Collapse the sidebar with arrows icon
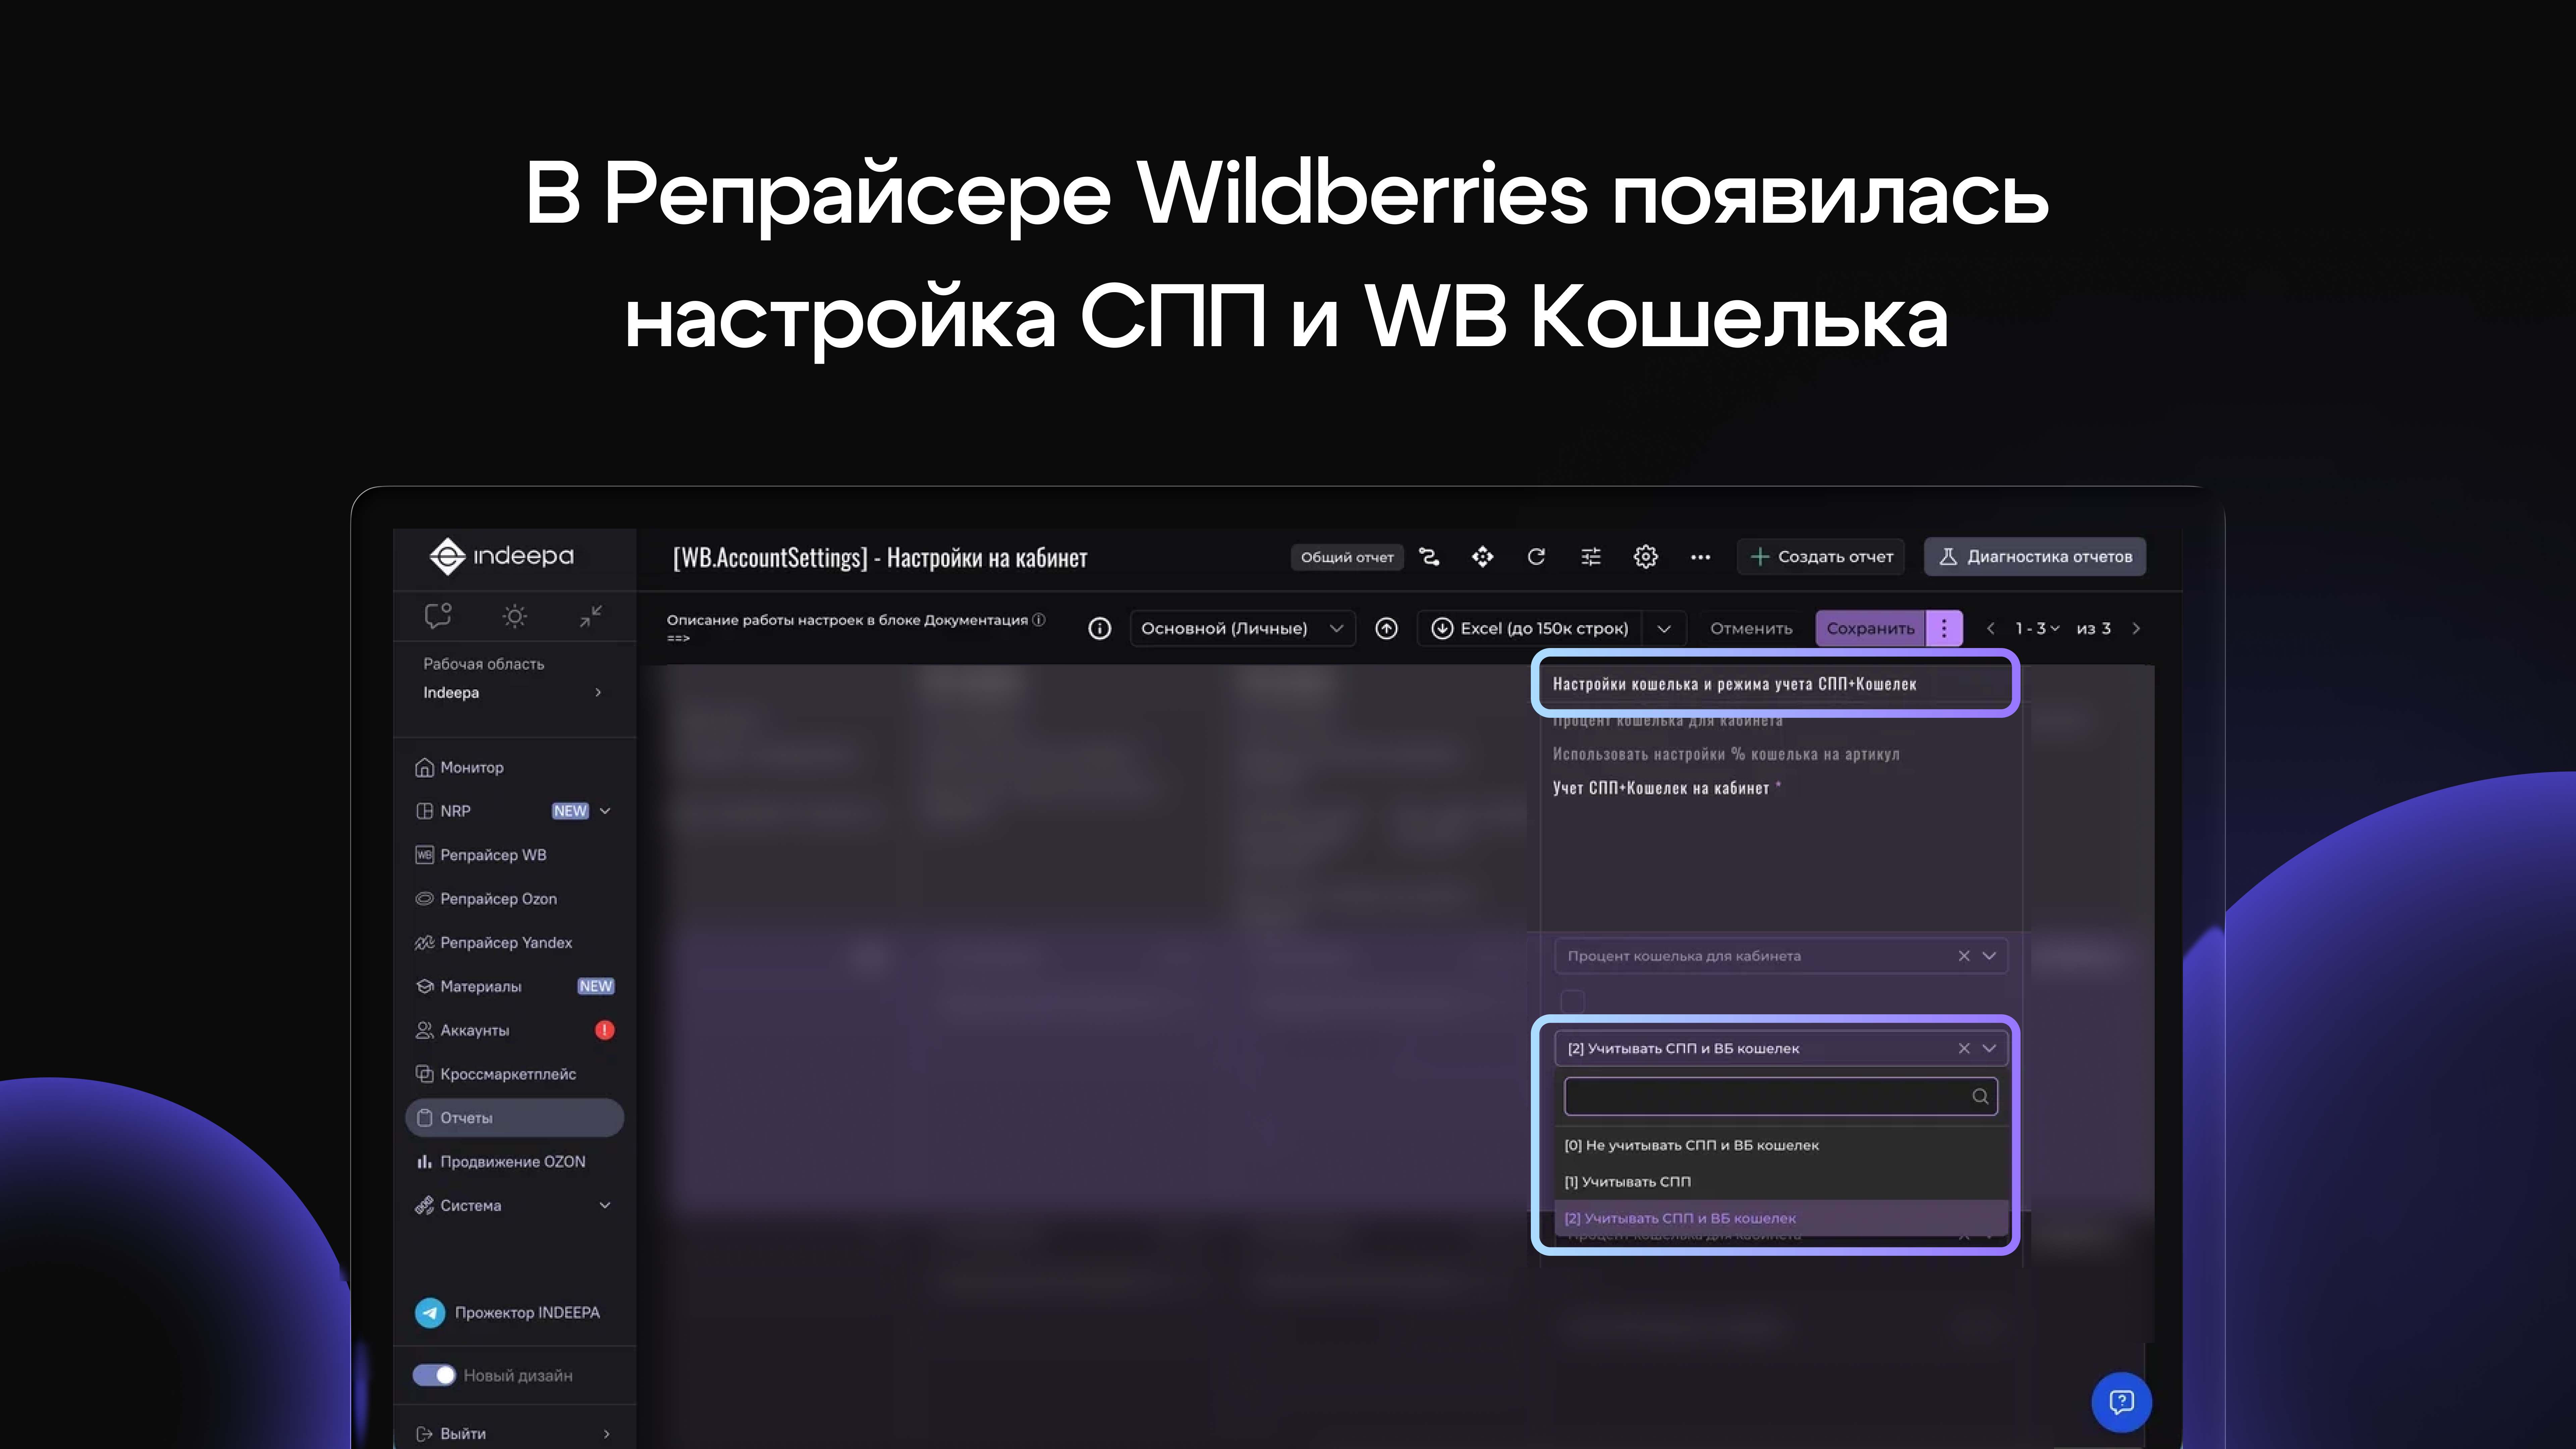The image size is (2576, 1449). pos(591,616)
